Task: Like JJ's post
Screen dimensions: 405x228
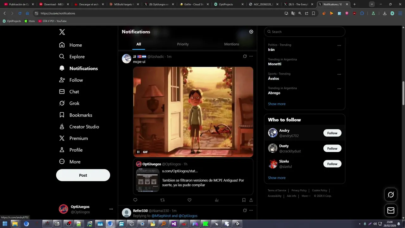Action: click(x=190, y=200)
